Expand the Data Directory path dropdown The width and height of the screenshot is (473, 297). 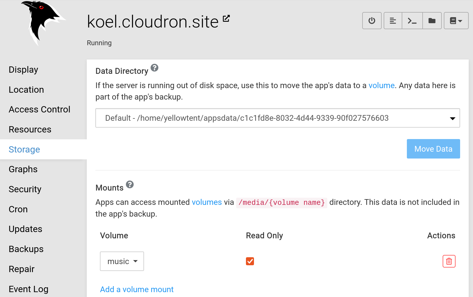[277, 118]
